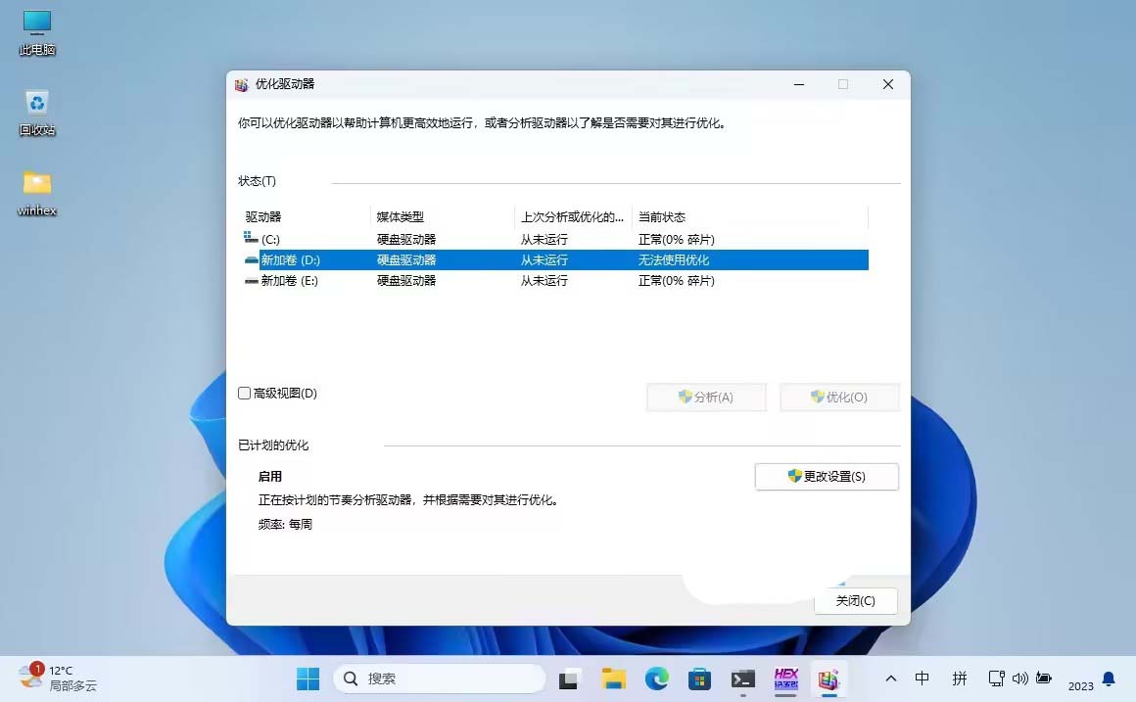Open 更改设置(S) schedule settings

coord(827,477)
